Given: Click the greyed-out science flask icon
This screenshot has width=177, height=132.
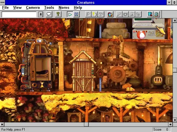Looking at the screenshot, I should click(132, 14).
